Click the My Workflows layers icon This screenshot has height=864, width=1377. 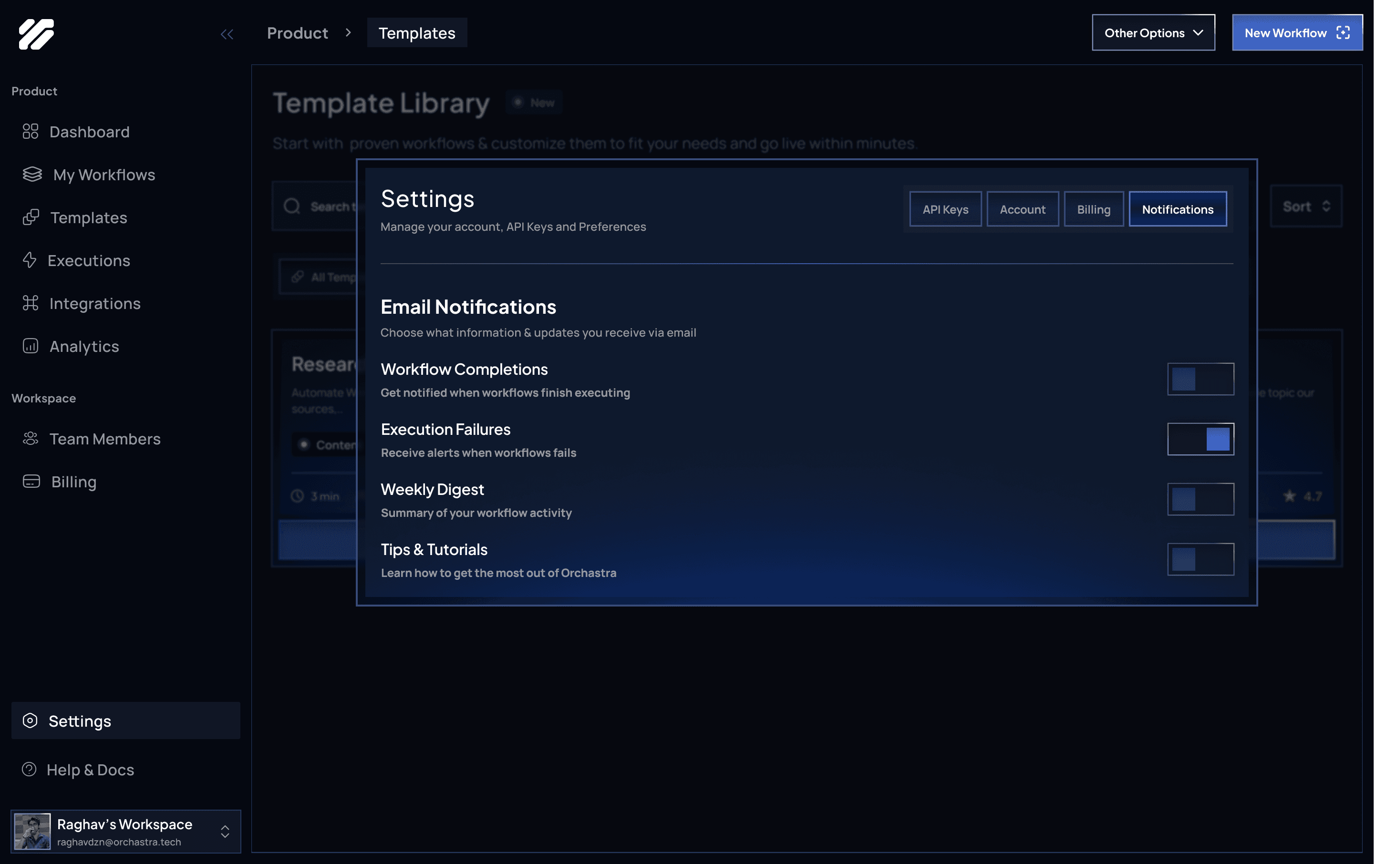coord(32,175)
